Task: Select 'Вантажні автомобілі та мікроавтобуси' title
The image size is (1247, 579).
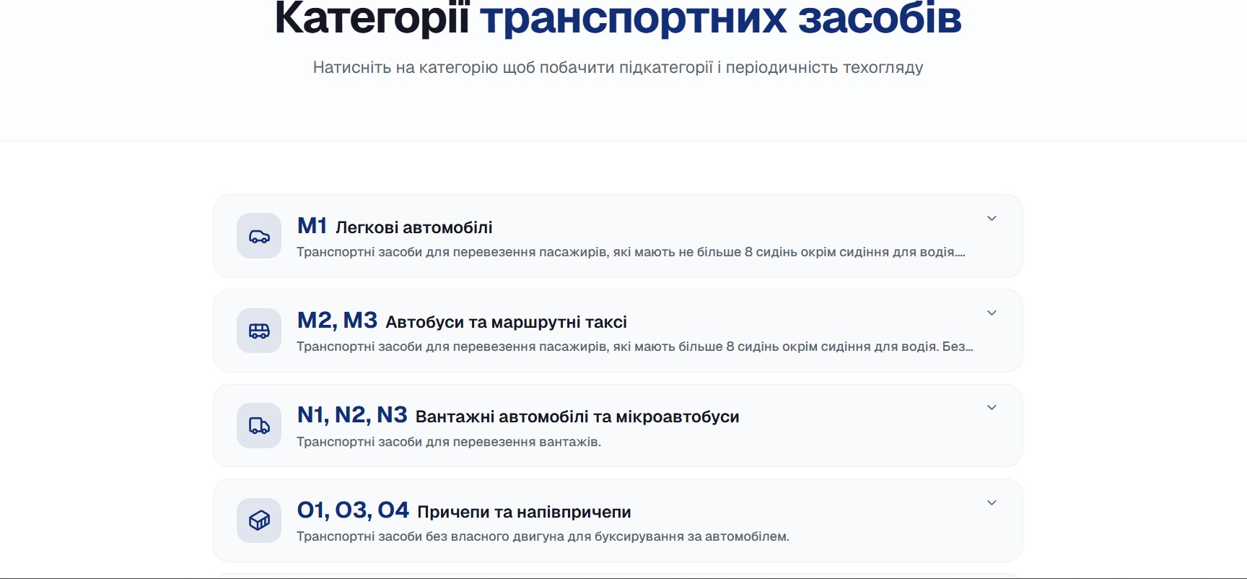Action: click(577, 417)
